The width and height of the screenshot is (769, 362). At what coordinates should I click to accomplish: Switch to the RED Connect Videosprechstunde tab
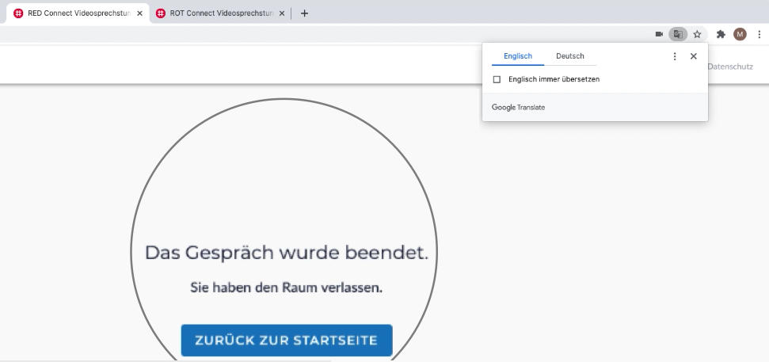click(x=75, y=13)
